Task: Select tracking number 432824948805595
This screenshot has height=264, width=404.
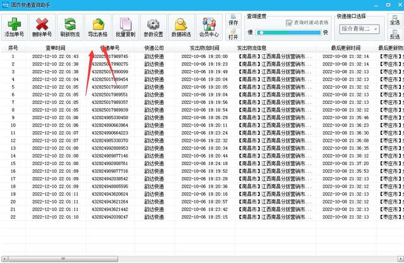Action: tap(110, 187)
